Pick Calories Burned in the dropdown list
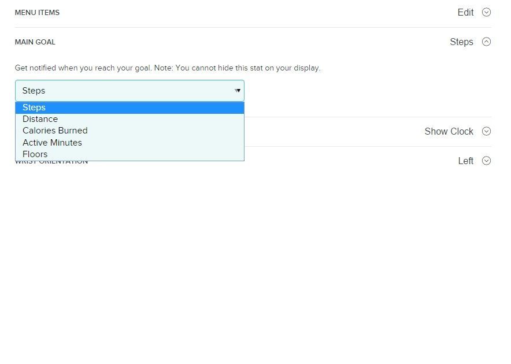The height and width of the screenshot is (364, 511). coord(55,131)
